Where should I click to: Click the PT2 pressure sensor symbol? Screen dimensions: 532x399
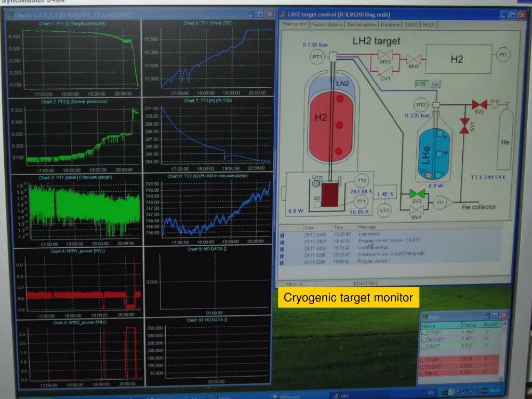tap(421, 105)
